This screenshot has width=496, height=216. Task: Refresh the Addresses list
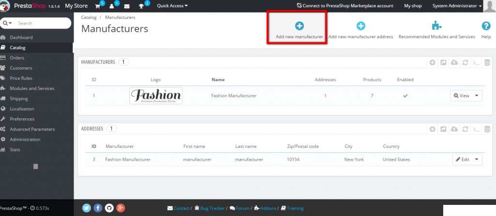(x=465, y=129)
